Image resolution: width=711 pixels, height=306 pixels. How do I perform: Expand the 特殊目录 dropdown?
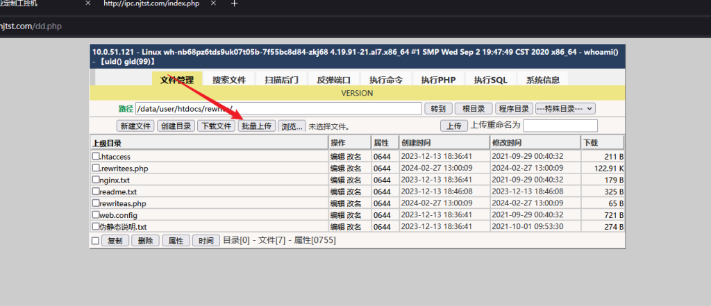coord(565,108)
